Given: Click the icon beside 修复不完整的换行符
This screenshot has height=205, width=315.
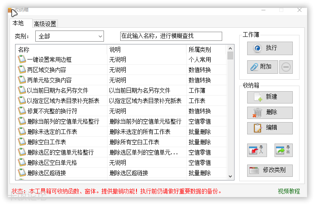Looking at the screenshot, I should coord(21,111).
